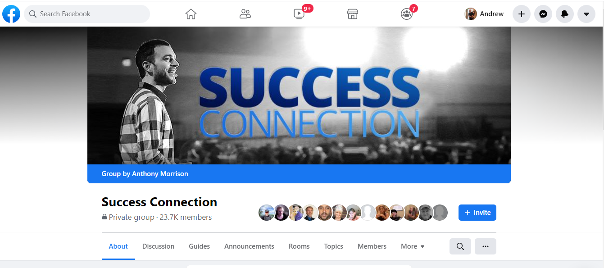Viewport: 604px width, 268px height.
Task: Click the Search Facebook input field
Action: [87, 14]
